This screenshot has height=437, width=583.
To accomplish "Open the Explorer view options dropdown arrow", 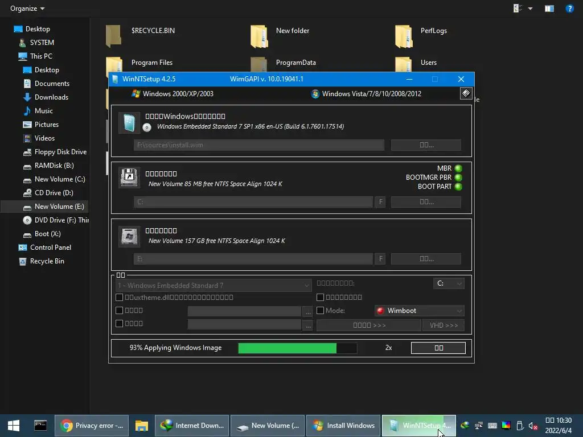I will click(x=530, y=8).
